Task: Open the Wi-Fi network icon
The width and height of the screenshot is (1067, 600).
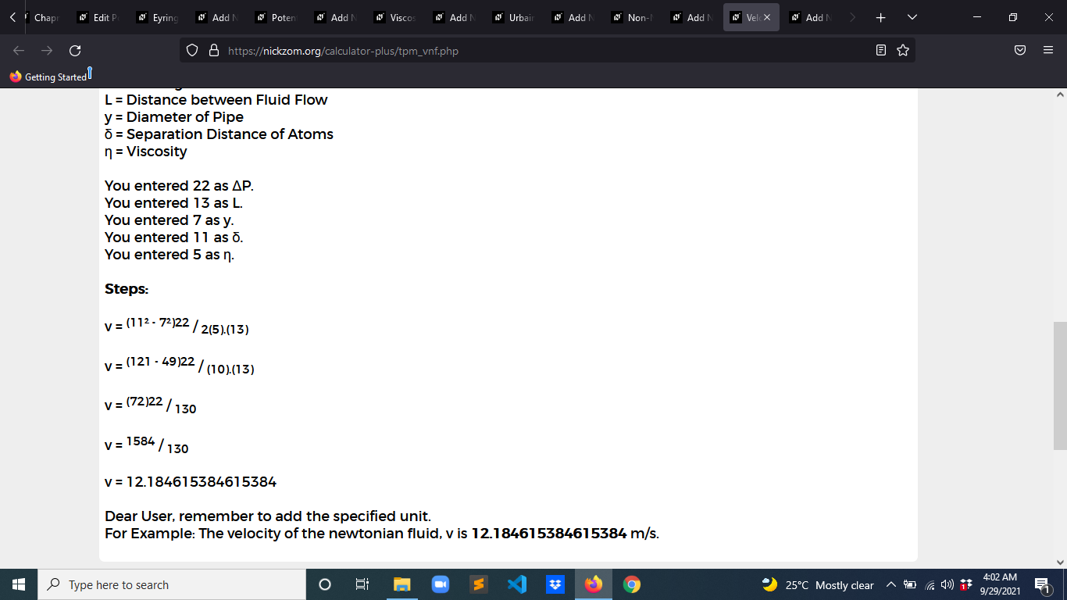Action: point(930,585)
